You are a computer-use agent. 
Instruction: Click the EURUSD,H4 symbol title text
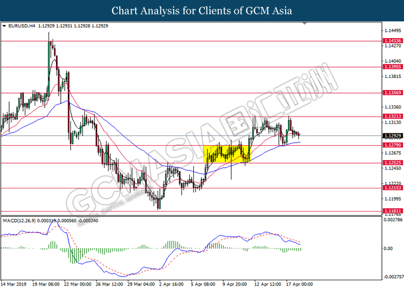click(22, 26)
